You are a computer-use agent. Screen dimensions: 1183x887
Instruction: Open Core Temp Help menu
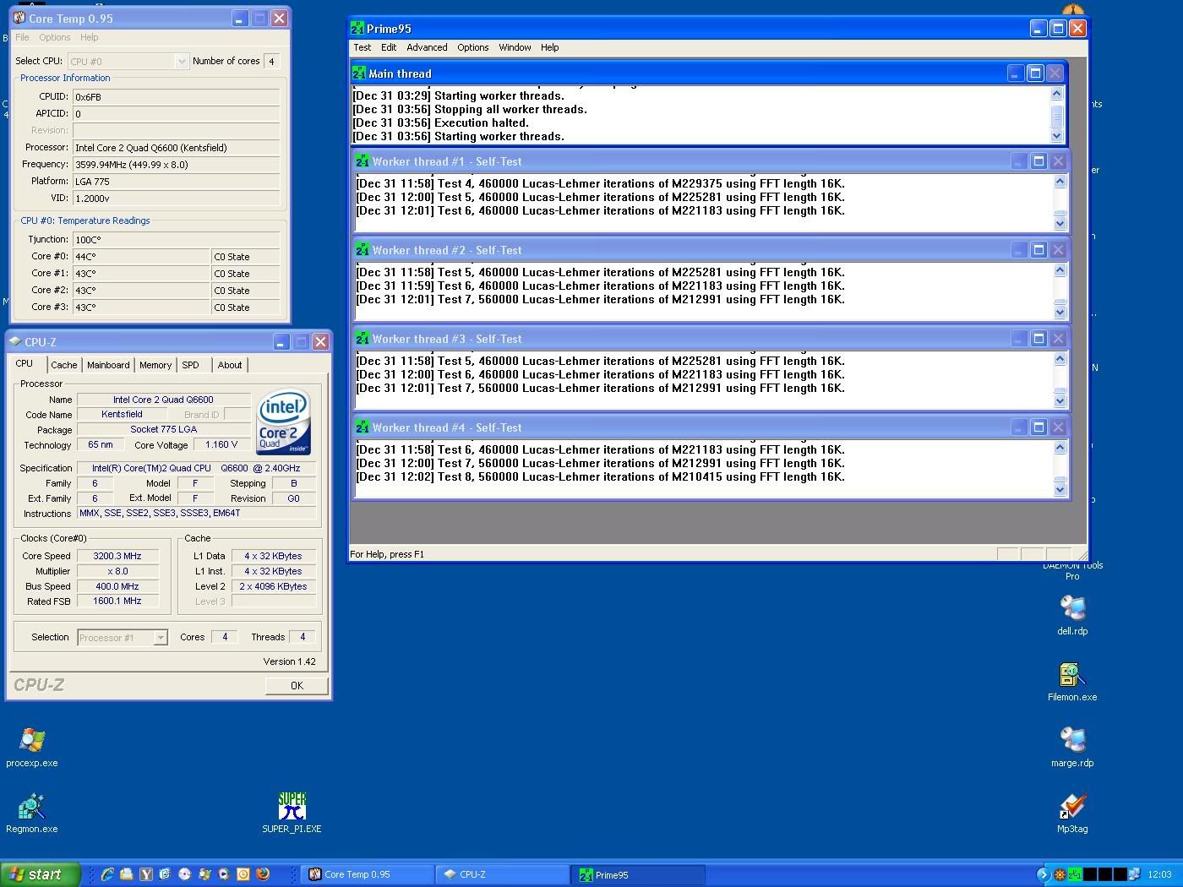pos(89,37)
